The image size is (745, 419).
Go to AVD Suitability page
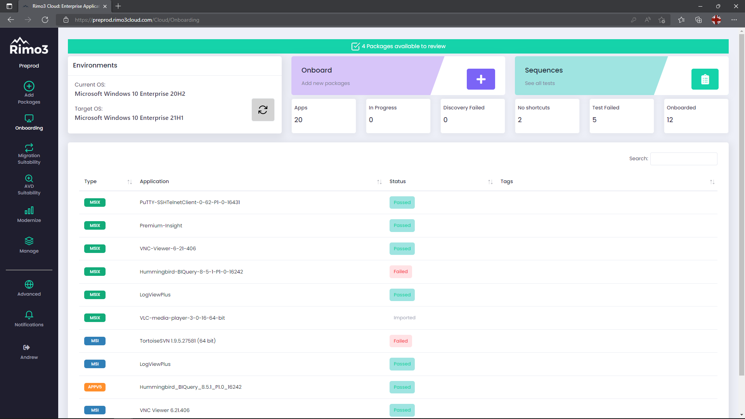[x=29, y=185]
